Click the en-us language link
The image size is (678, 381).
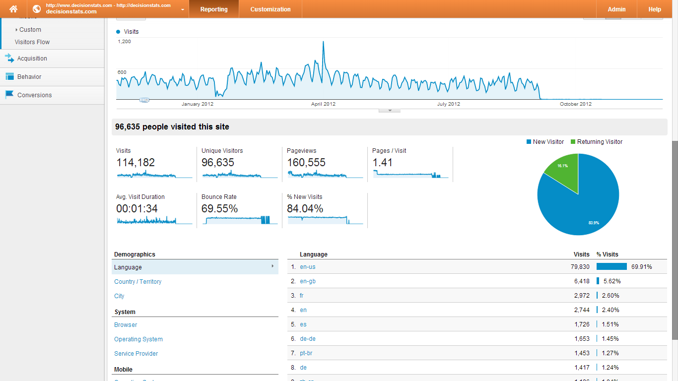point(308,267)
